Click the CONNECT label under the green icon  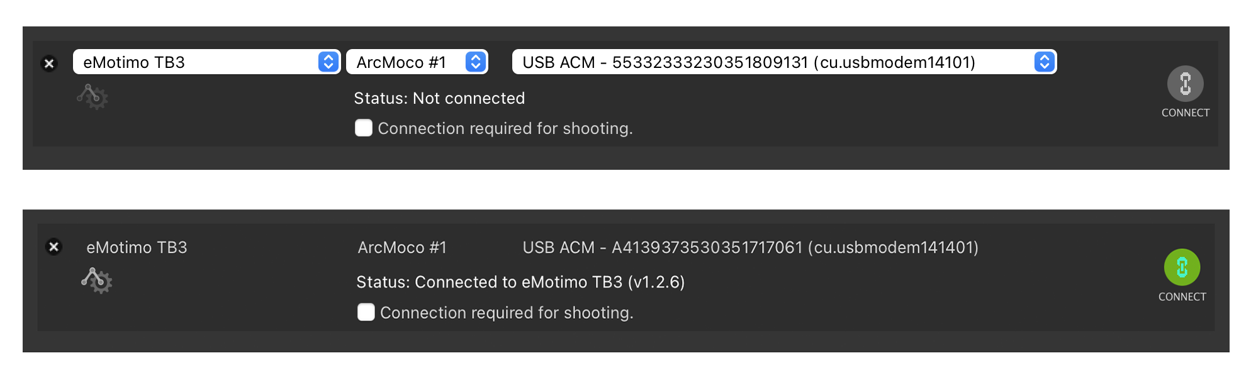pyautogui.click(x=1182, y=297)
